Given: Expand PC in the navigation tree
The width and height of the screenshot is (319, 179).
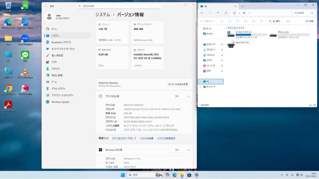Looking at the screenshot, I should tap(200, 81).
